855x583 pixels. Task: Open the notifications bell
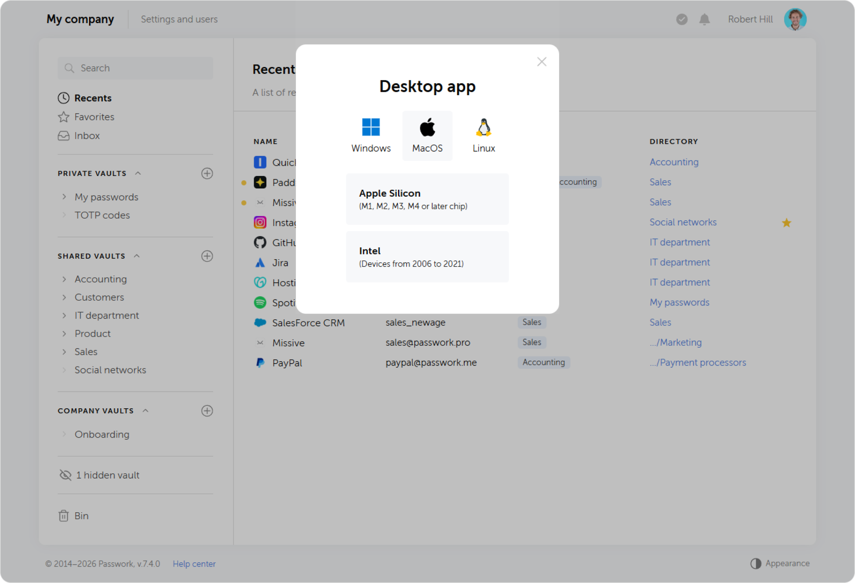(x=704, y=19)
